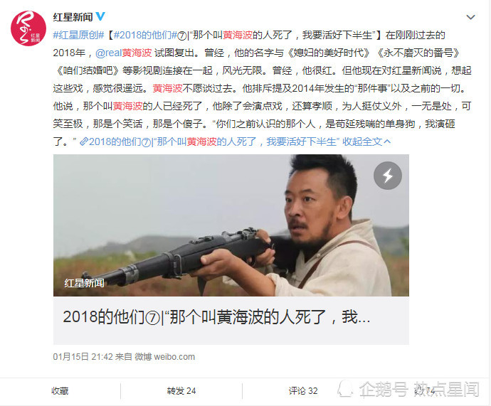Click 收藏 to bookmark the post
The height and width of the screenshot is (406, 491).
tap(60, 391)
